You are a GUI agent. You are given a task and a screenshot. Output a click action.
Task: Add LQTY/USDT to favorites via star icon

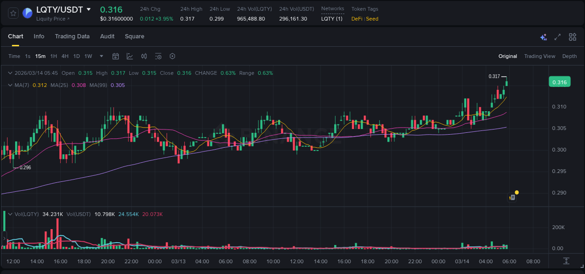point(13,13)
